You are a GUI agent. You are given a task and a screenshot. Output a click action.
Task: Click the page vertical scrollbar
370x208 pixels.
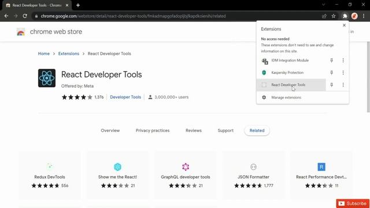368,77
